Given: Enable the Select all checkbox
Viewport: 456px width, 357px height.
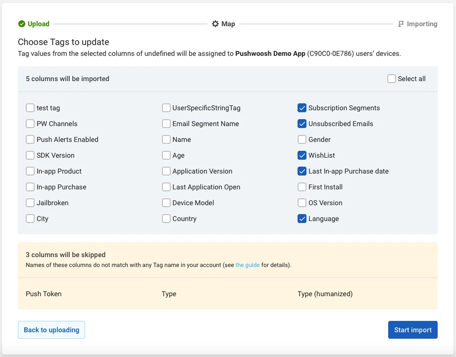Looking at the screenshot, I should (x=391, y=78).
